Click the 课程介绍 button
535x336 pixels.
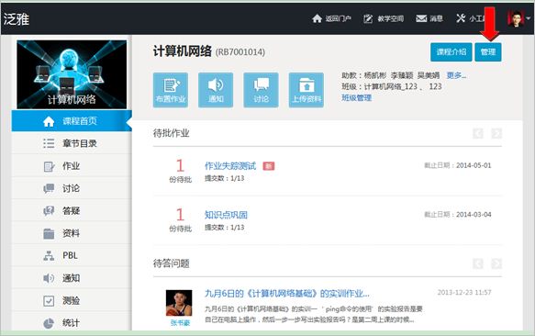pyautogui.click(x=451, y=52)
